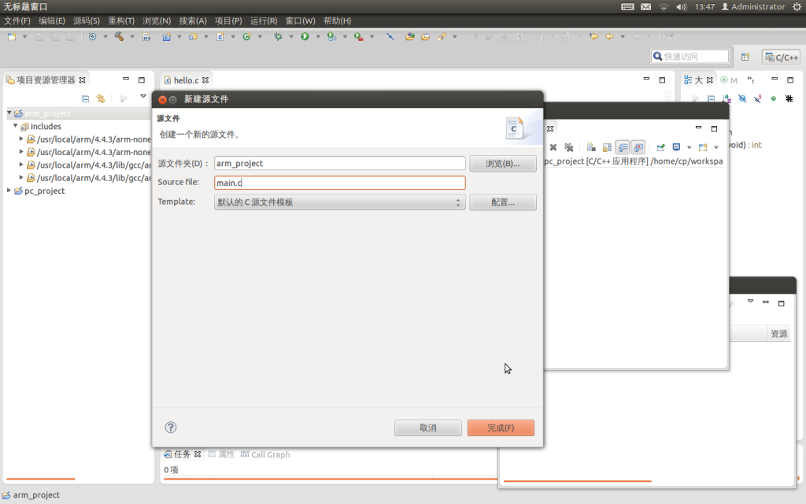806x504 pixels.
Task: Click 配置 to configure file templates
Action: pos(503,202)
